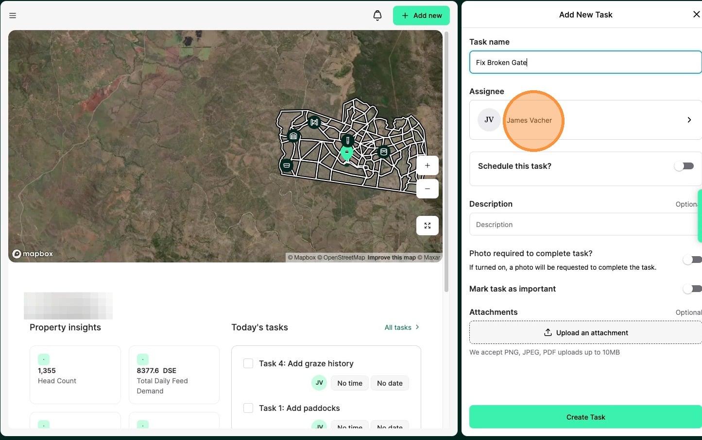Click the plus icon in Add new
This screenshot has height=440, width=702.
(405, 16)
